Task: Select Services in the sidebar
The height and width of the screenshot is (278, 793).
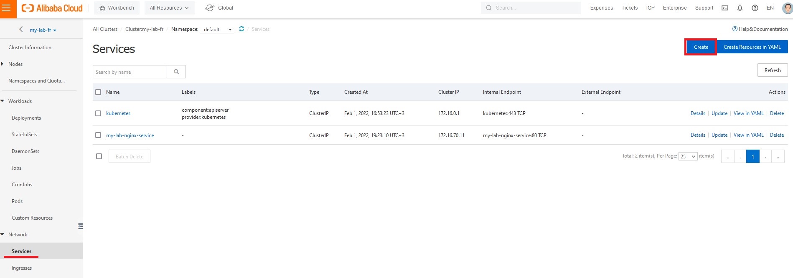Action: pos(22,251)
